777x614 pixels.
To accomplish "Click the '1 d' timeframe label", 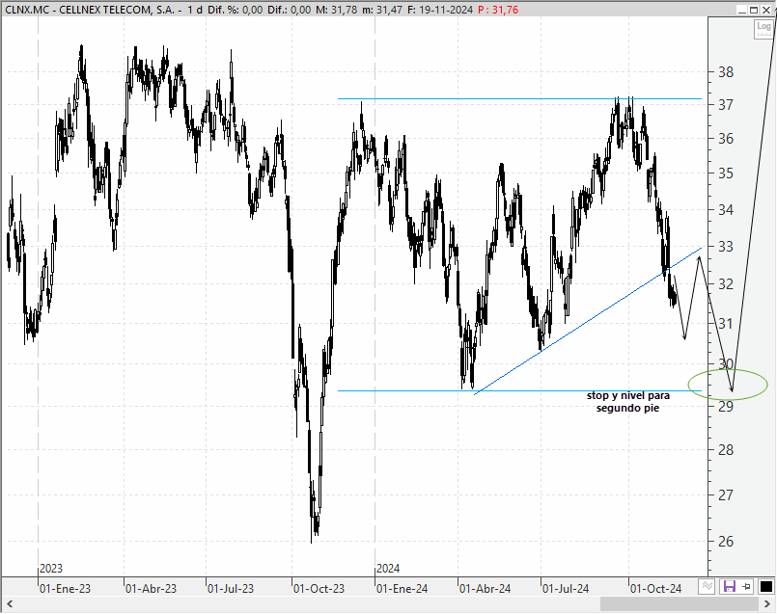I will pyautogui.click(x=195, y=10).
